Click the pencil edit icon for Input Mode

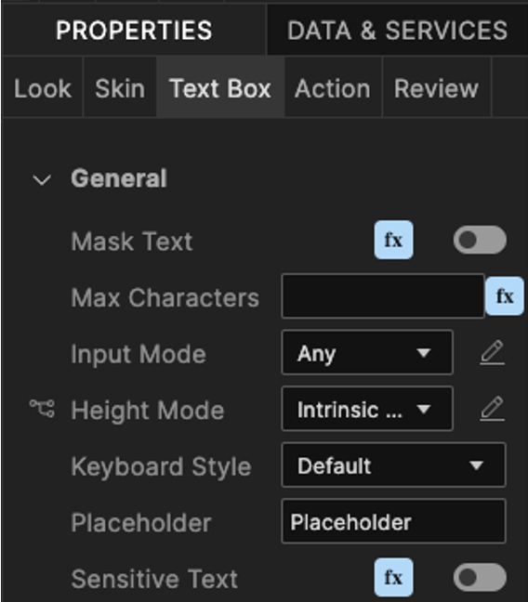point(492,352)
